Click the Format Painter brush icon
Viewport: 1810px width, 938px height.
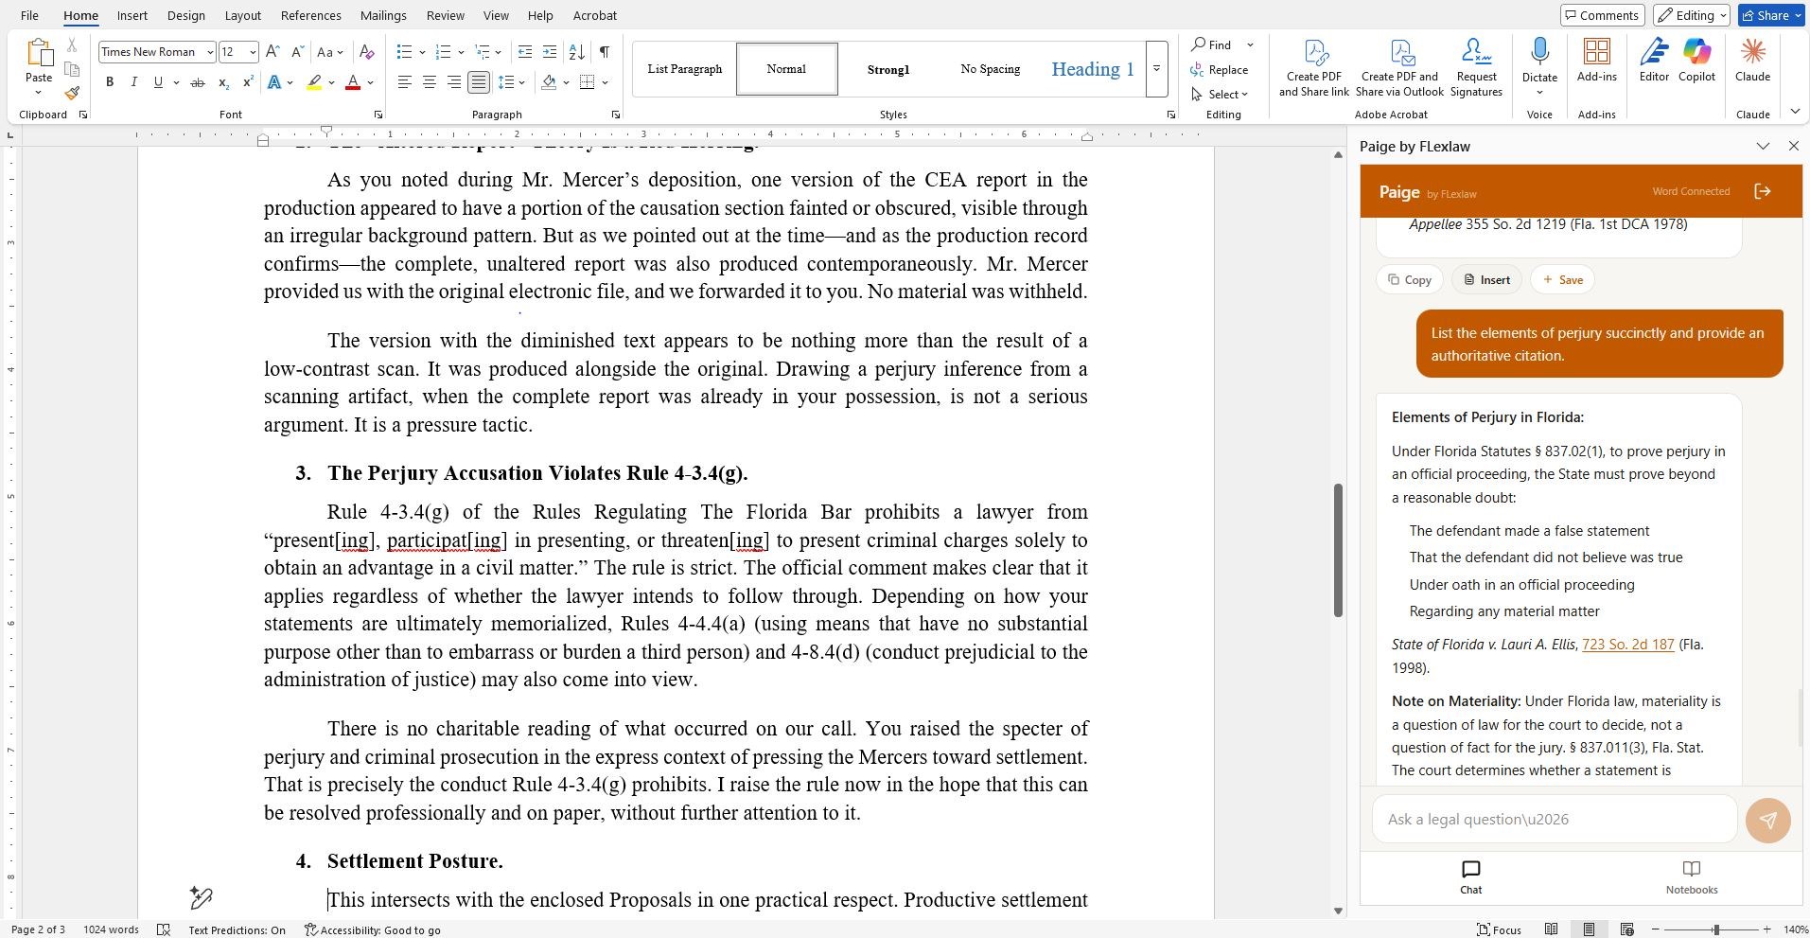pos(72,93)
